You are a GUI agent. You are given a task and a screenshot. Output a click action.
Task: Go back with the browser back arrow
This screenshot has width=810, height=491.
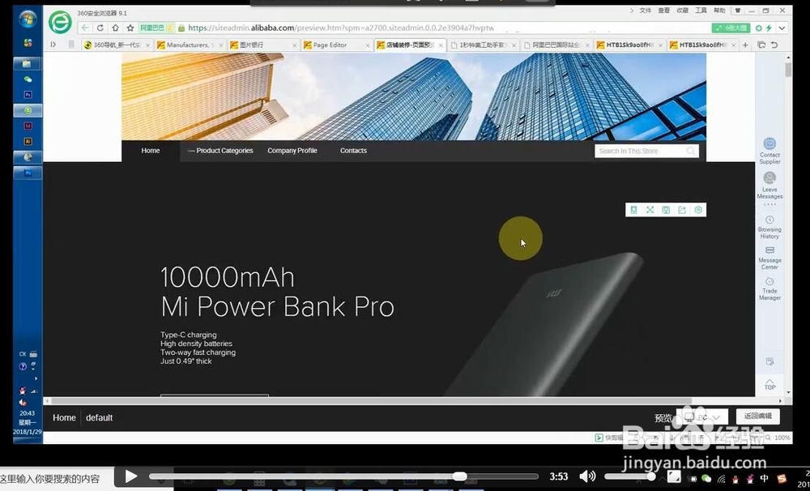85,28
